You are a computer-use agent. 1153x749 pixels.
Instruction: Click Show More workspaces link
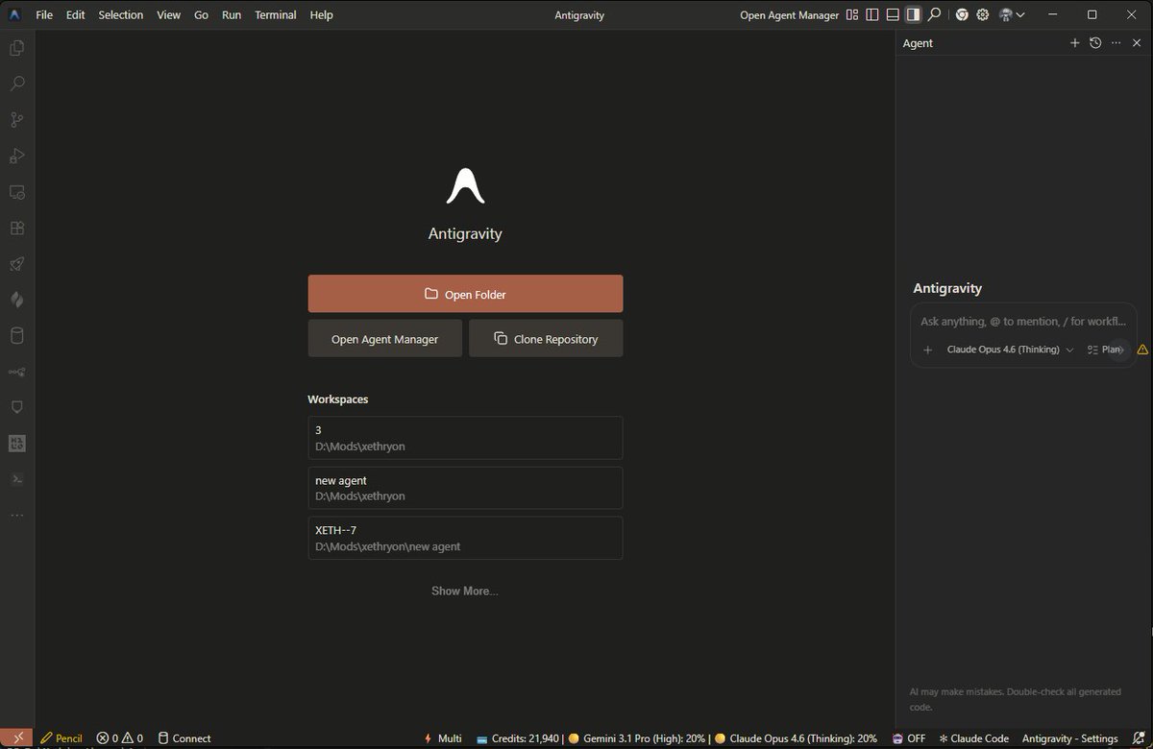click(465, 591)
